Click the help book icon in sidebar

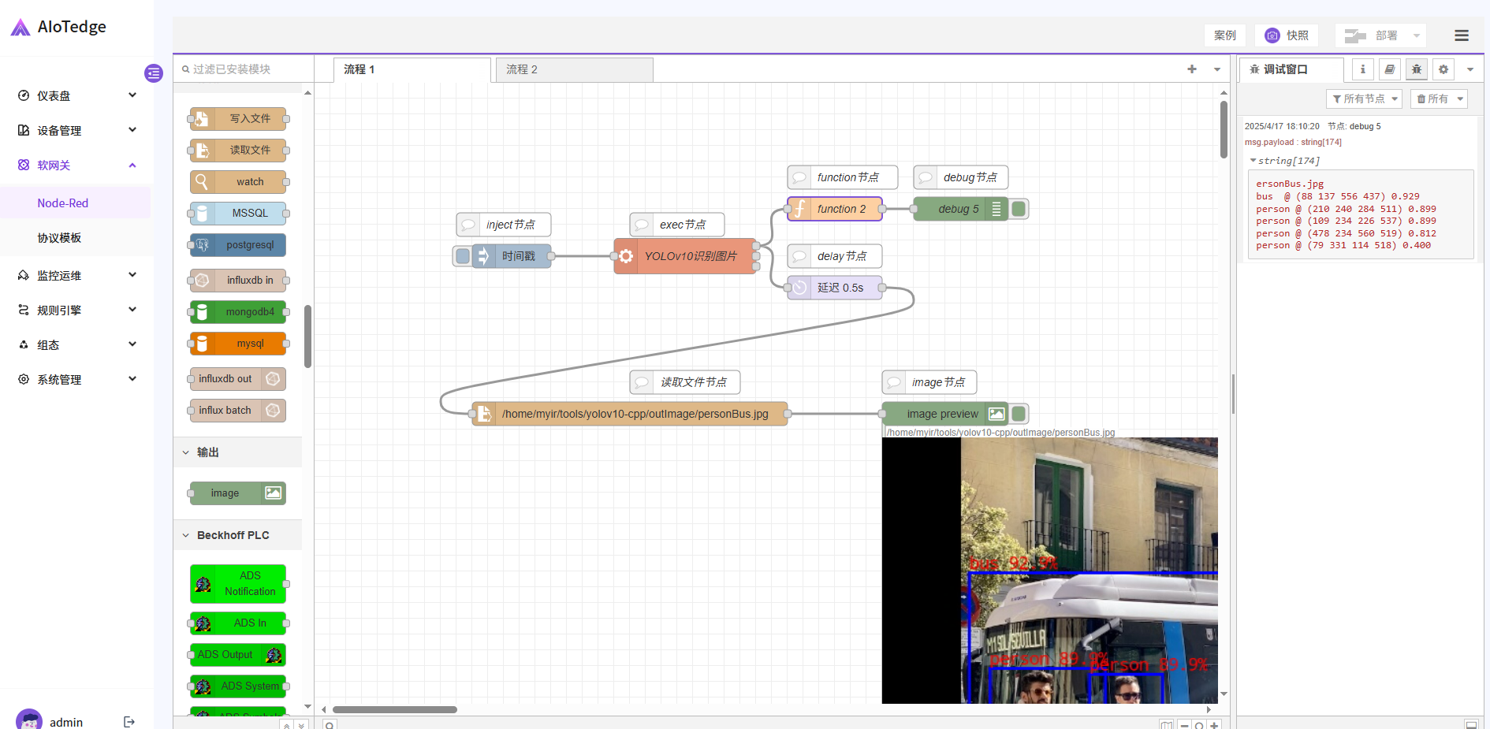(x=1389, y=69)
